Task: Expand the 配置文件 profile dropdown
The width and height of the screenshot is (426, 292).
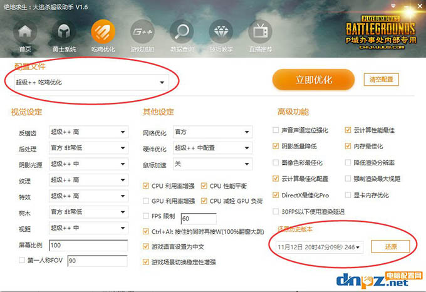Action: [91, 82]
